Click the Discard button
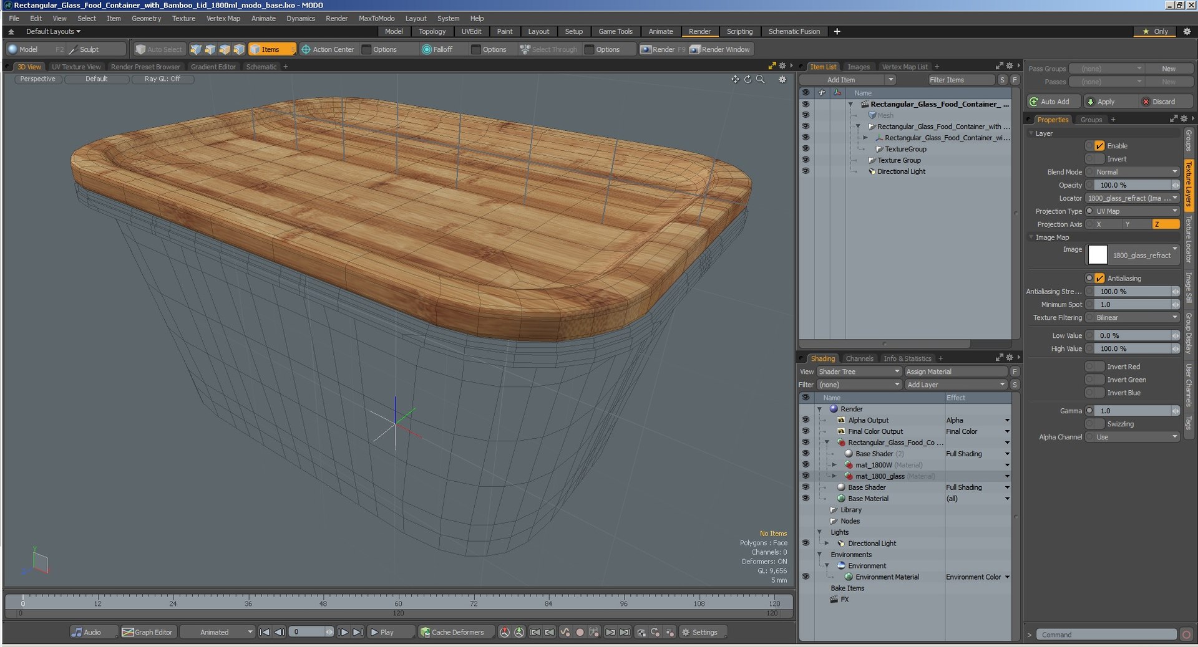The height and width of the screenshot is (647, 1198). 1163,102
